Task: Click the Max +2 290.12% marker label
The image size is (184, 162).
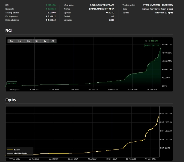Action: click(x=152, y=45)
